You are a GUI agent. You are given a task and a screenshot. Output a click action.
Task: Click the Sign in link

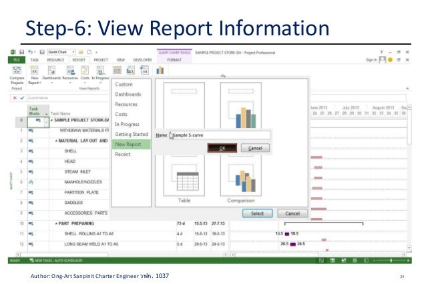(371, 60)
